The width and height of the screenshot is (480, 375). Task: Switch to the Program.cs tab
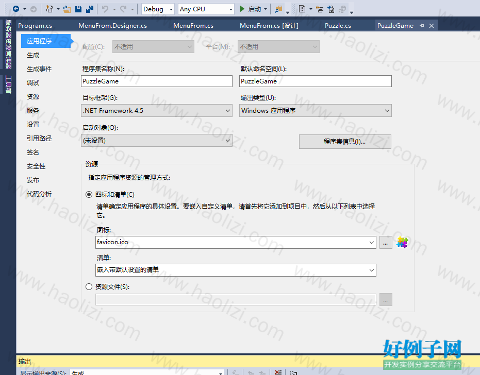pos(35,26)
